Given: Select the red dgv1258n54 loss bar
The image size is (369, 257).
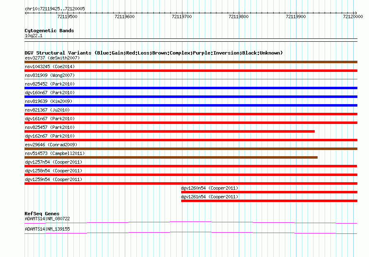Looking at the screenshot, I should pyautogui.click(x=191, y=175).
